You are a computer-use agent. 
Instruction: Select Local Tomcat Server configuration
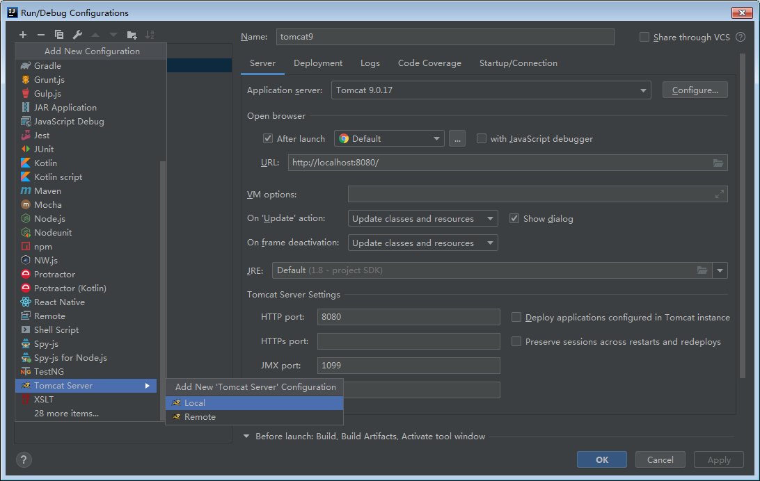click(x=255, y=403)
